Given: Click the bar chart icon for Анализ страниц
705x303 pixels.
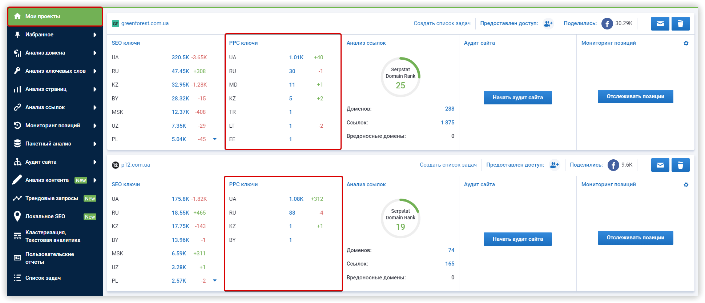Looking at the screenshot, I should (x=17, y=89).
